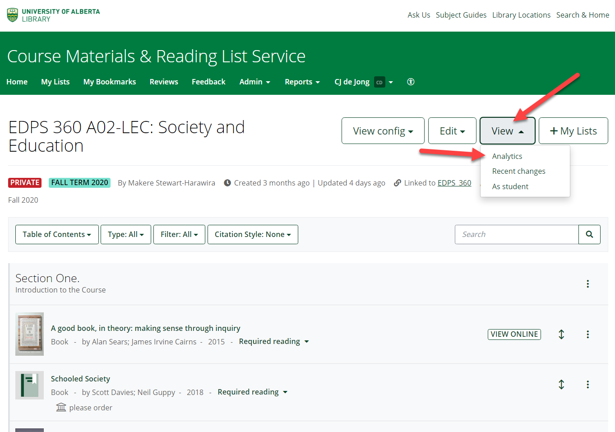Click the authors Alan Sears; James Irvine Cairns
Viewport: 615px width, 432px height.
coord(144,342)
